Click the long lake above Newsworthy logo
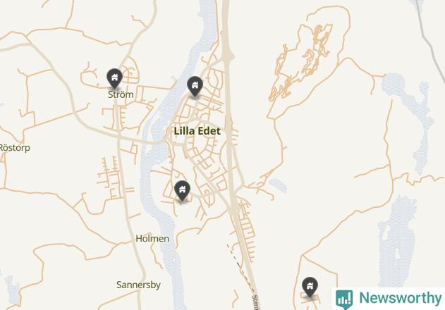Screen dimensions: 445x310 click(x=397, y=241)
